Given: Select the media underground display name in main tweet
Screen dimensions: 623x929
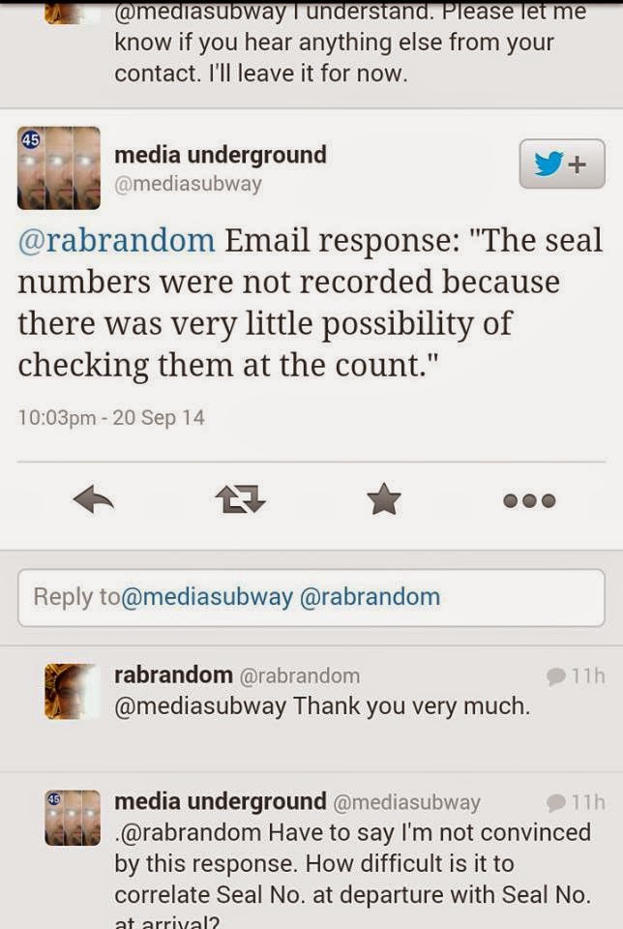Looking at the screenshot, I should (x=221, y=155).
